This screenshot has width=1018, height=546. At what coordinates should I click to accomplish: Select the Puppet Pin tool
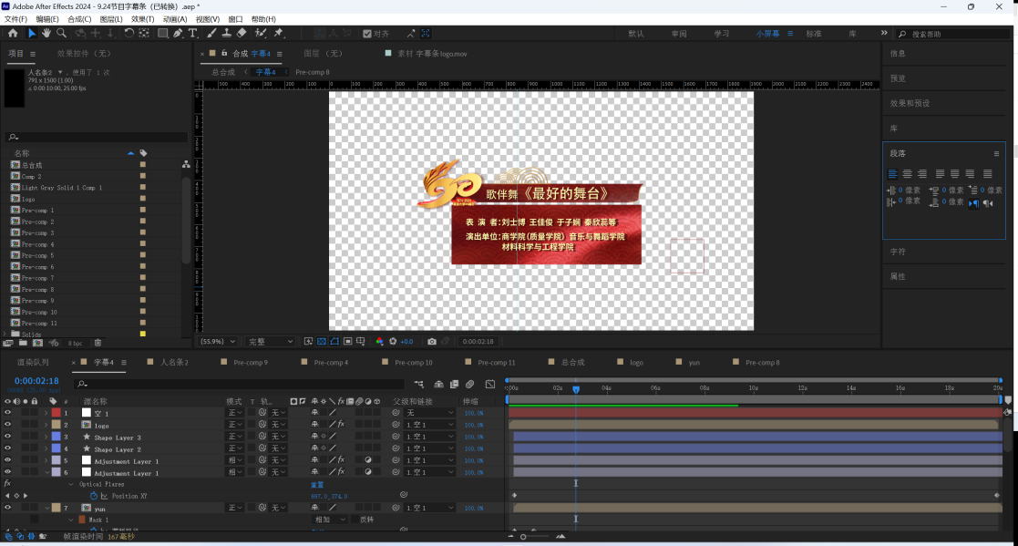pos(279,33)
